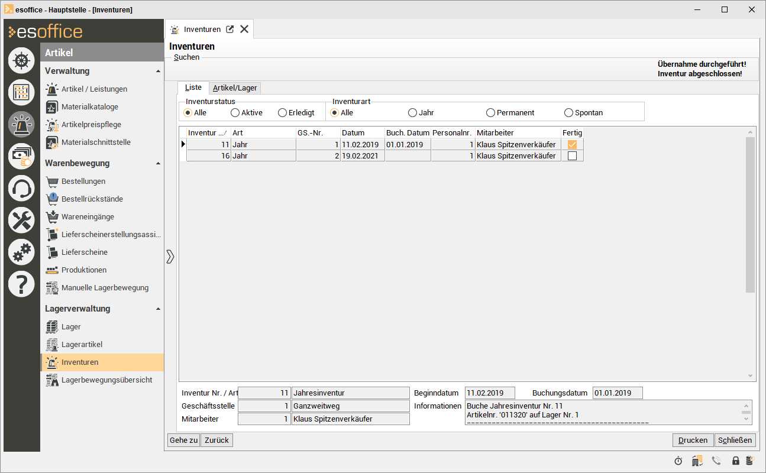The image size is (766, 473).
Task: Select the Permanent inventory type radio button
Action: (x=490, y=112)
